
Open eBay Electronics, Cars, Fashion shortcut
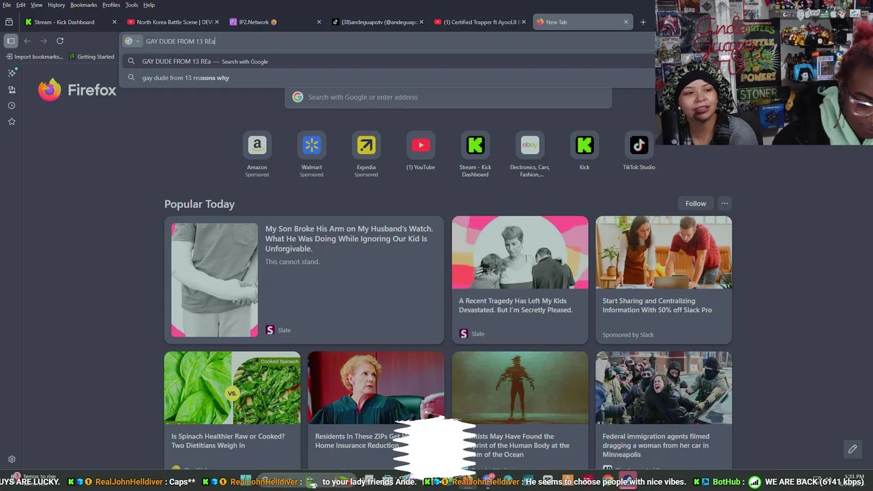click(x=530, y=154)
